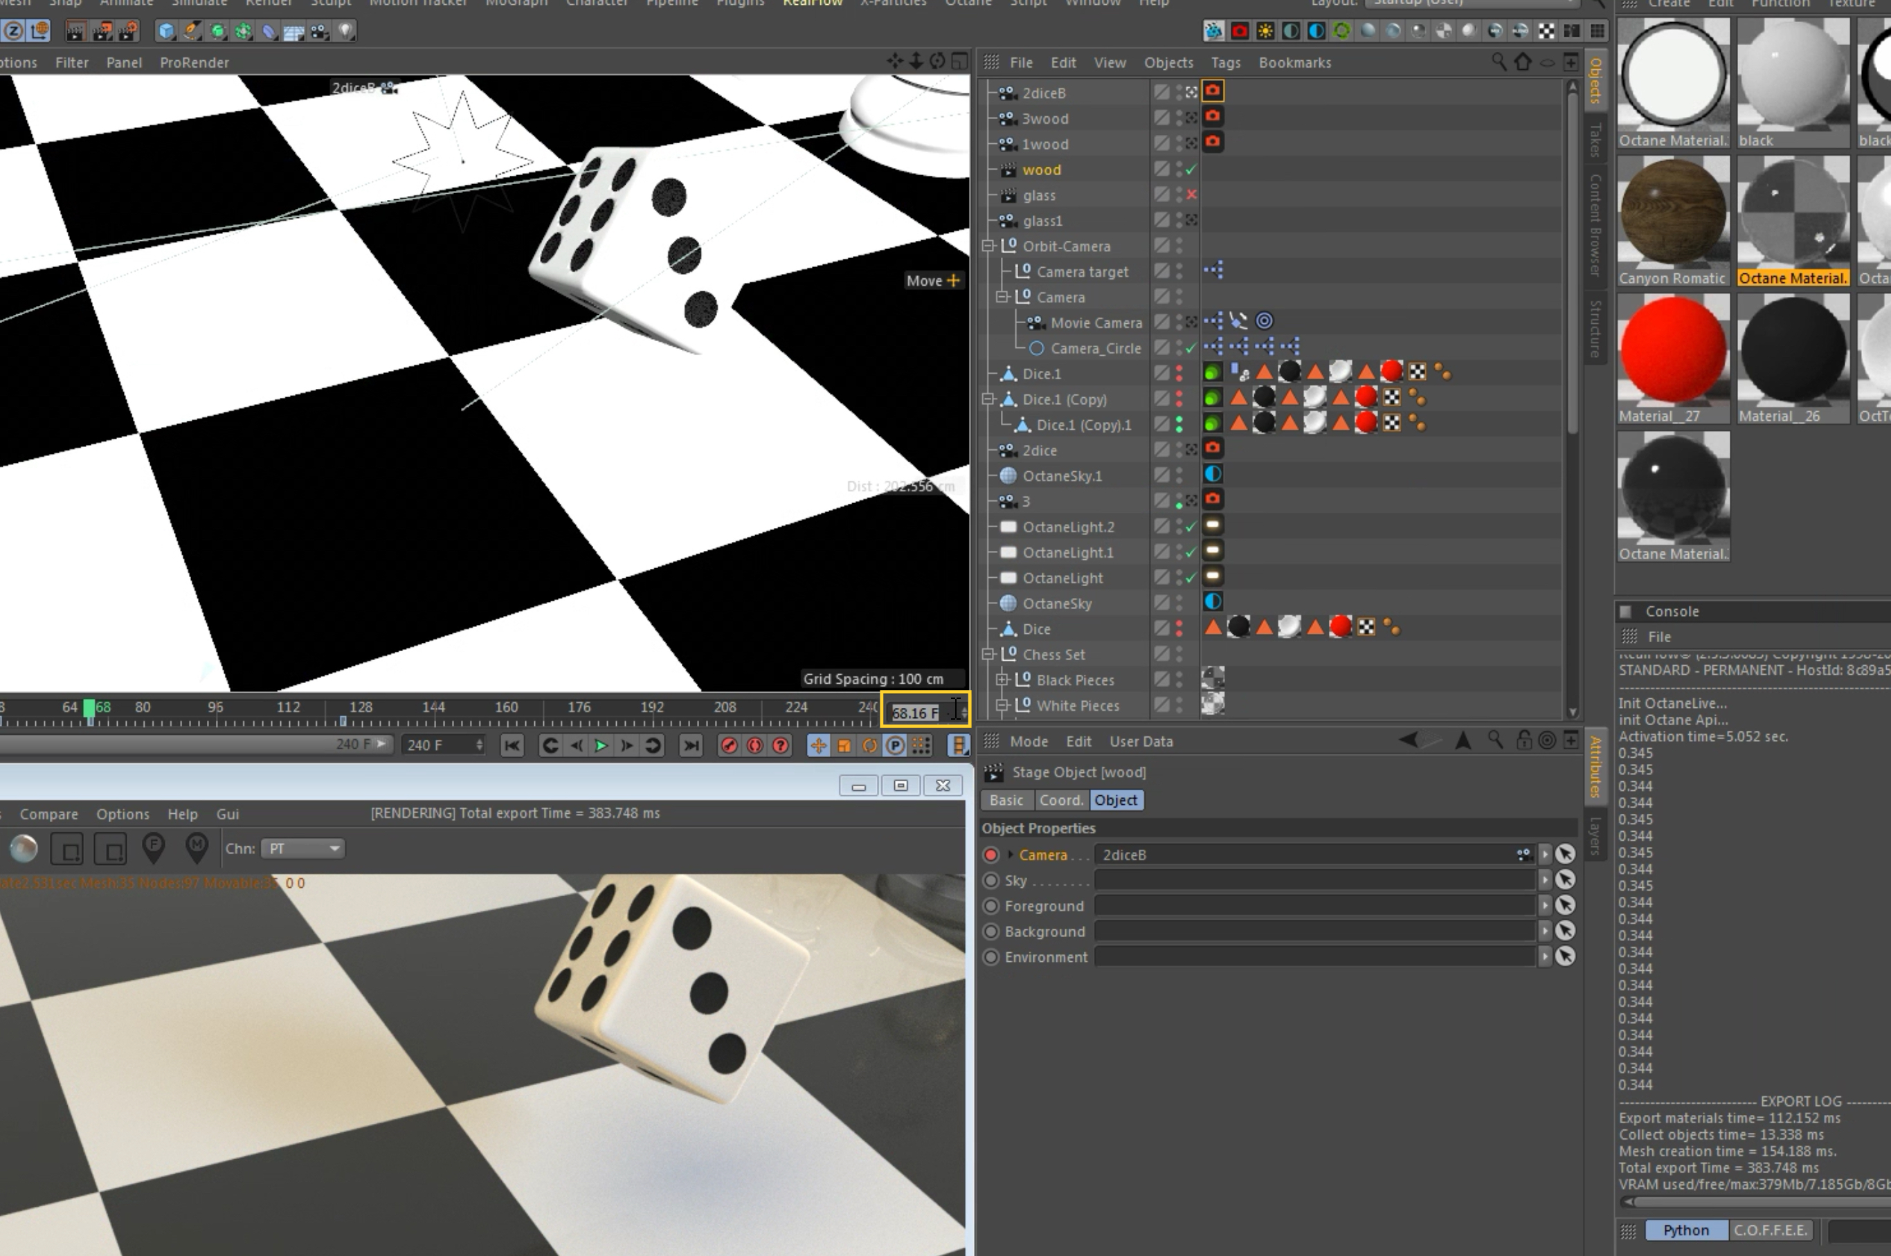The width and height of the screenshot is (1891, 1256).
Task: Switch console to C.O.F.F.E.E. tab
Action: (1769, 1230)
